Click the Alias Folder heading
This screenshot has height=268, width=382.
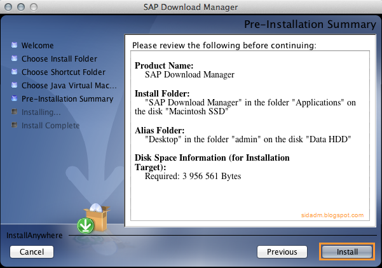(160, 130)
